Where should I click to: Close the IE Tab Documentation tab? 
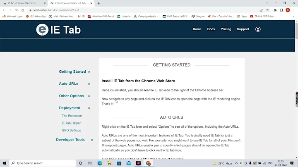click(91, 3)
